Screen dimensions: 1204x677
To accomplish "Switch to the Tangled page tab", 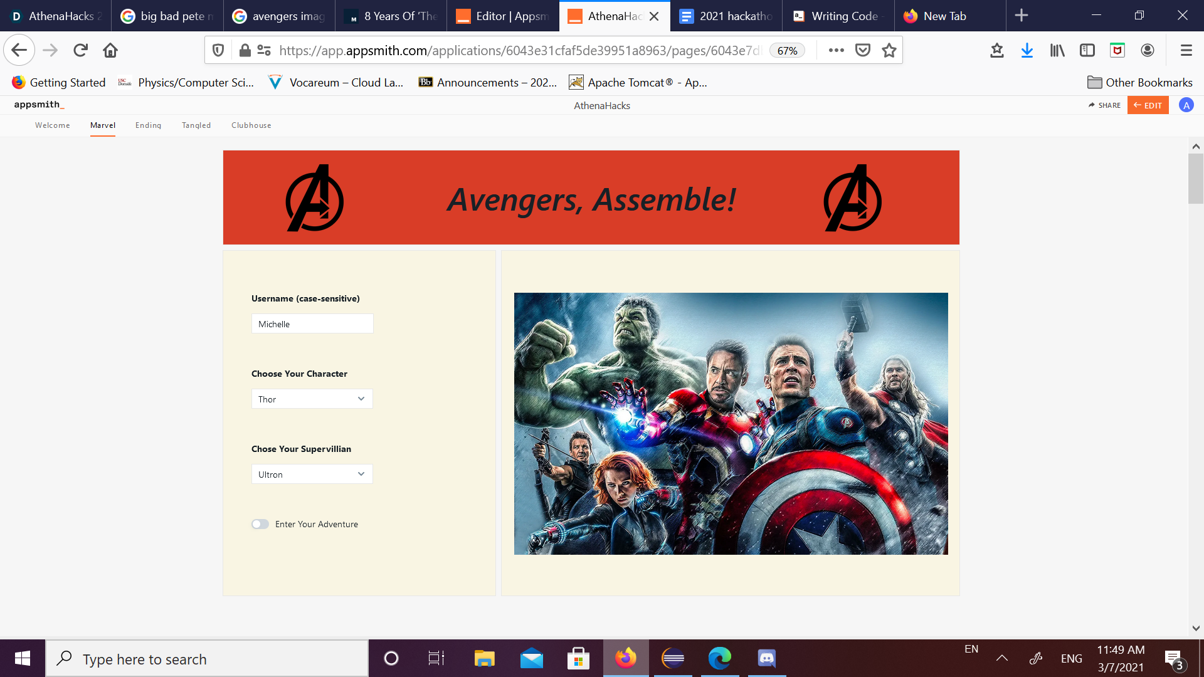I will [196, 125].
